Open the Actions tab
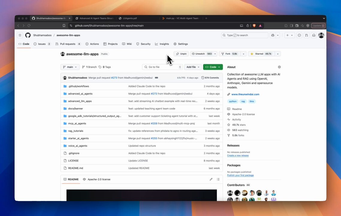 click(x=92, y=44)
